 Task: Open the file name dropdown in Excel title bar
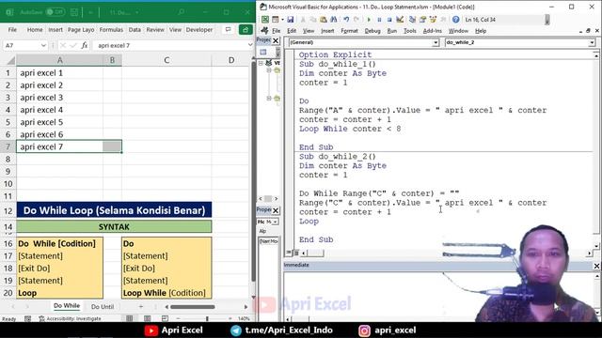(x=137, y=12)
